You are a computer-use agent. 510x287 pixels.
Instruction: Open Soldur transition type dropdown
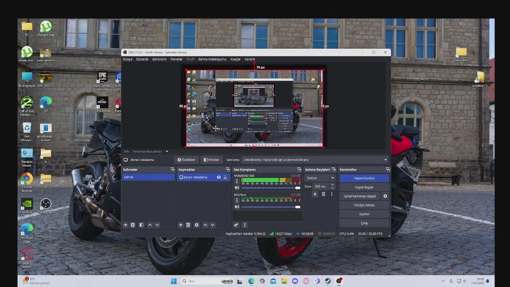(320, 178)
